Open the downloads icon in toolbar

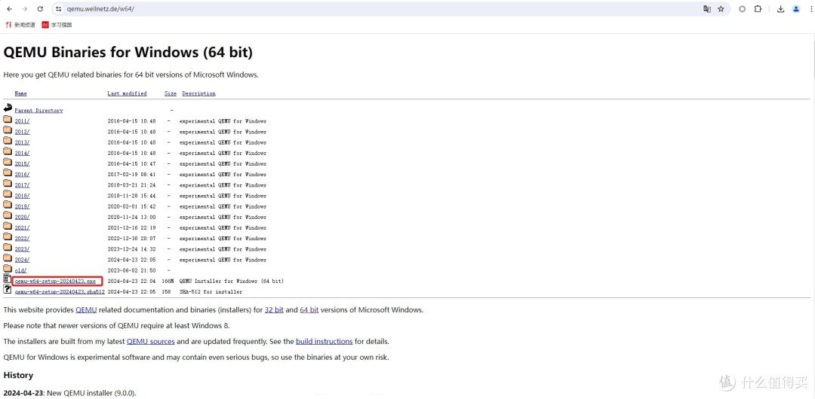[780, 9]
